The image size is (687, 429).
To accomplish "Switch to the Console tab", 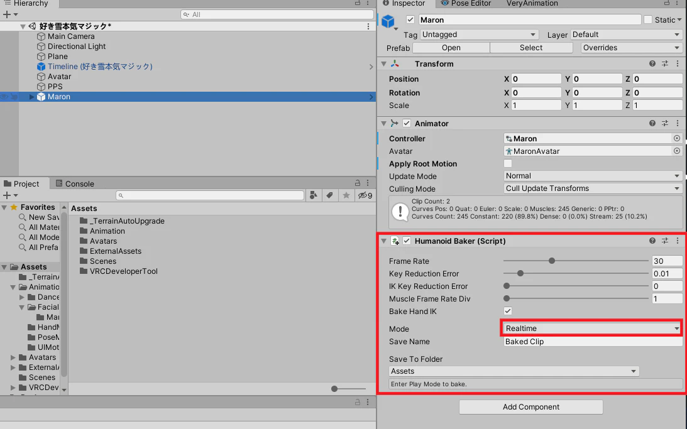I will [x=75, y=184].
